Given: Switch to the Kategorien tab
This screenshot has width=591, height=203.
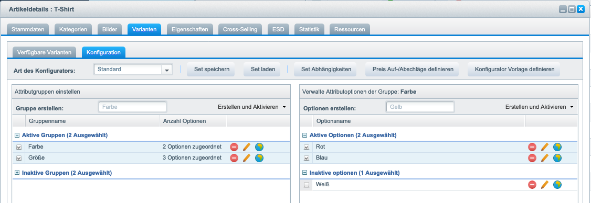Looking at the screenshot, I should 73,29.
